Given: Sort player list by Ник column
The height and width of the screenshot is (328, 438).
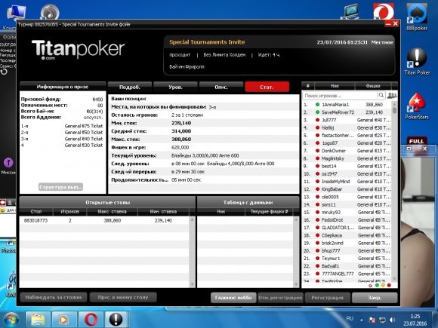Looking at the screenshot, I should pyautogui.click(x=335, y=86).
